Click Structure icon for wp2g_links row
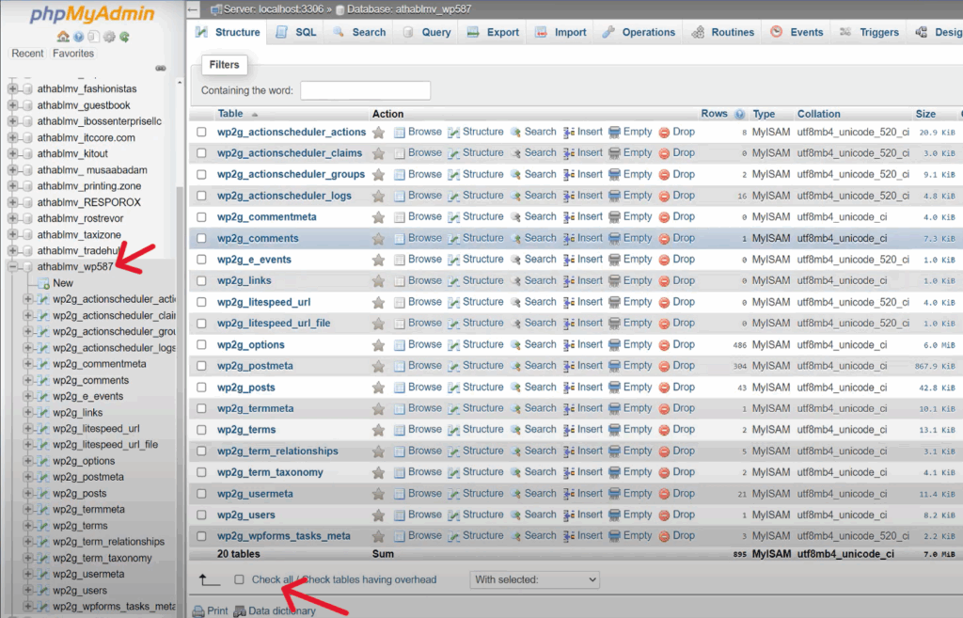Screen dimensions: 963x618 tap(454, 280)
